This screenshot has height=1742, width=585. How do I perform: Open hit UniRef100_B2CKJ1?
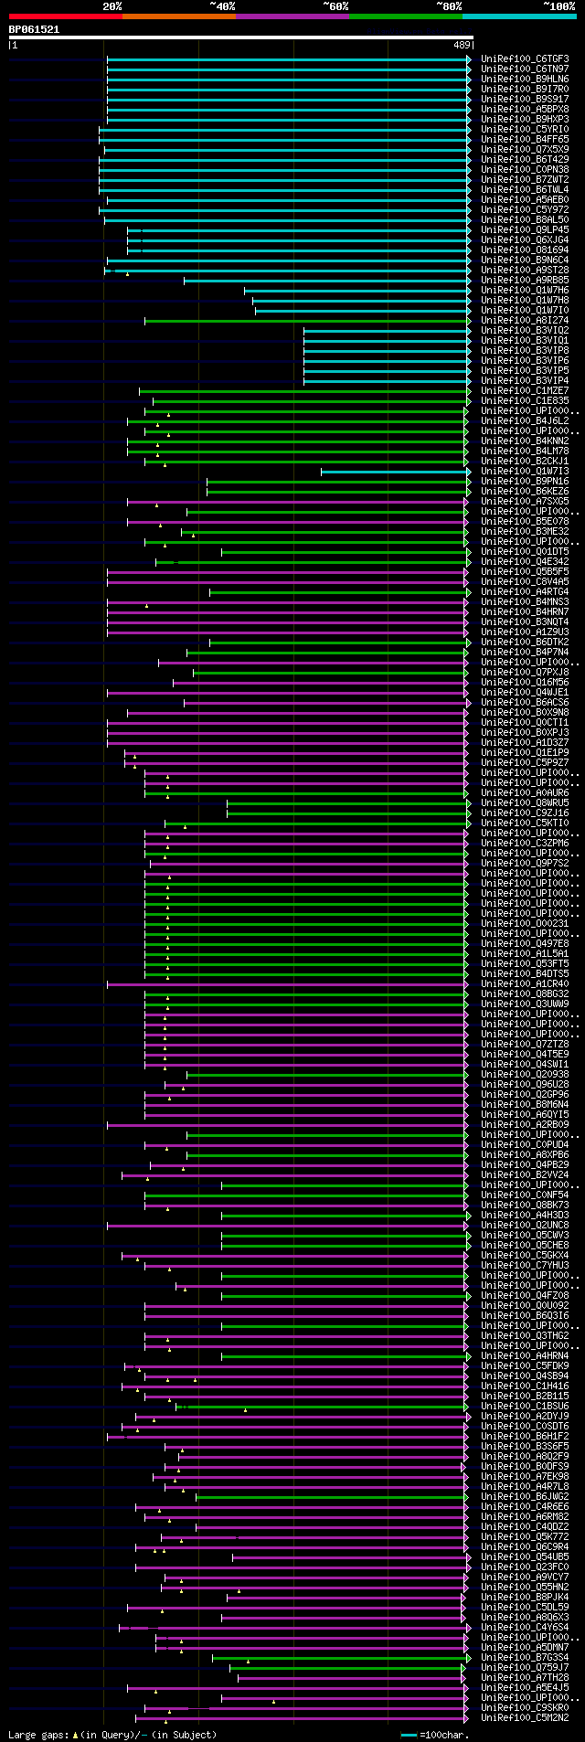click(x=525, y=461)
